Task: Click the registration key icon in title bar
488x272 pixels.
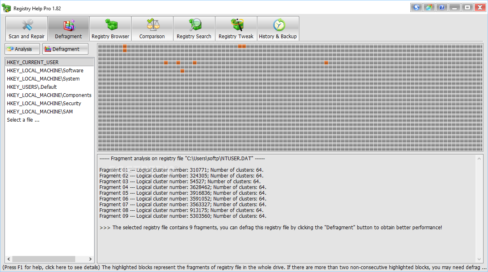Action: [416, 7]
